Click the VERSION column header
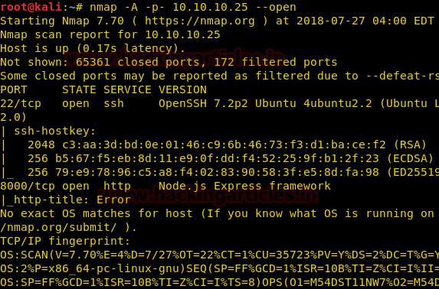Image resolution: width=439 pixels, height=289 pixels. tap(182, 89)
